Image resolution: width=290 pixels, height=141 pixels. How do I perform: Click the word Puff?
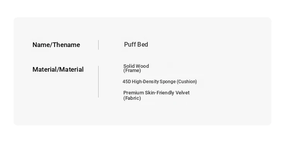pos(130,44)
